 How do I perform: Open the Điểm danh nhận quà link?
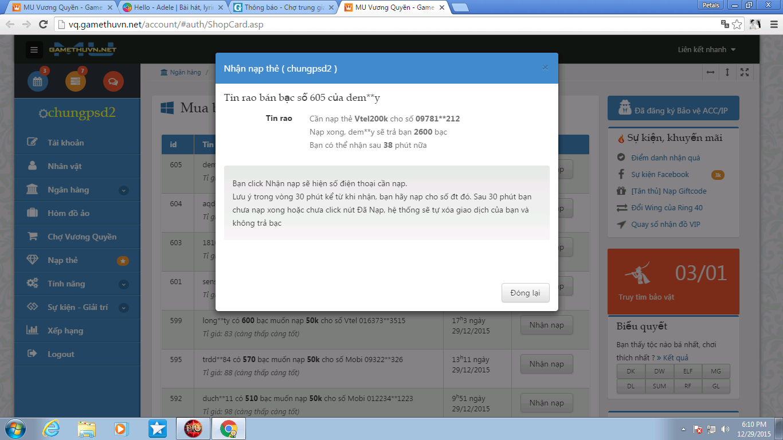[665, 158]
